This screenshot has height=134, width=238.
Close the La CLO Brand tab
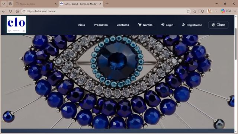[100, 4]
